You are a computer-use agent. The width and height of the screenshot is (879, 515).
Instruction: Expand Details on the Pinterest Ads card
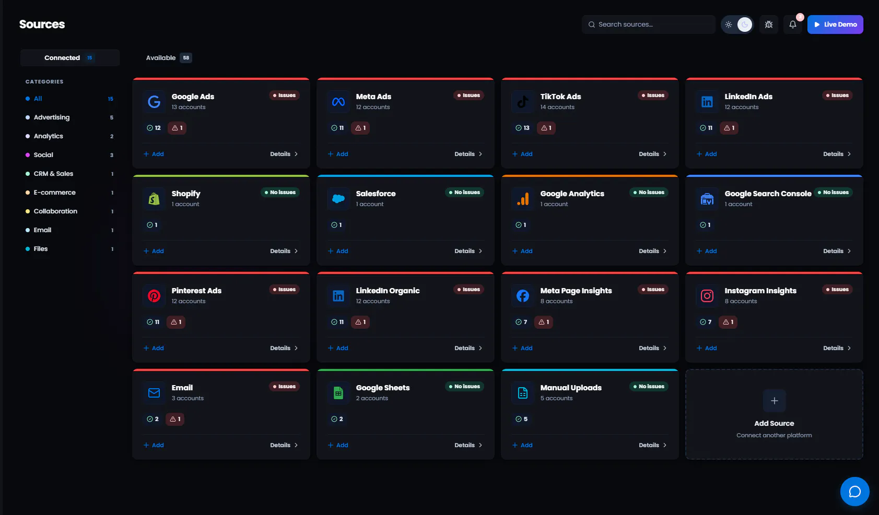point(284,348)
